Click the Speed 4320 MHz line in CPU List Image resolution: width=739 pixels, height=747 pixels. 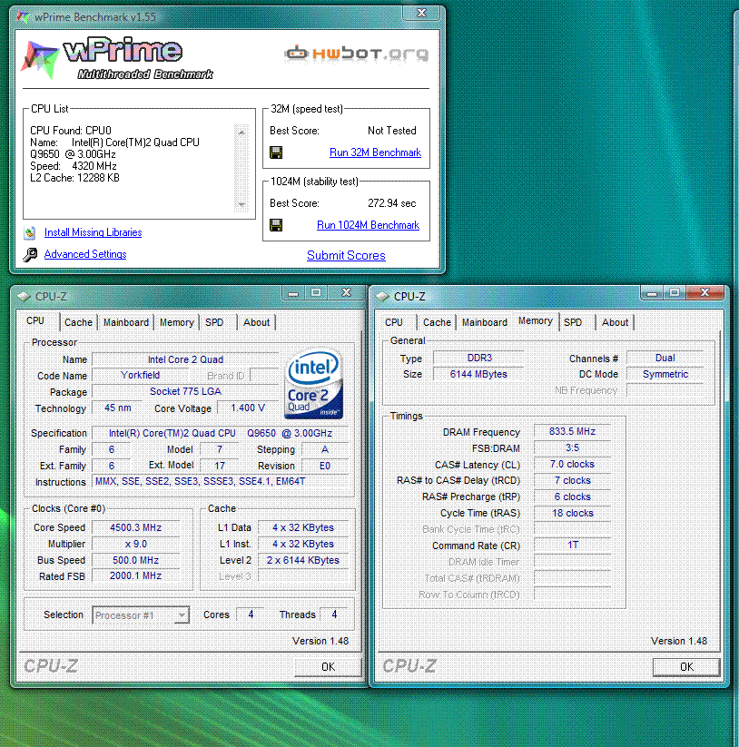coord(74,166)
